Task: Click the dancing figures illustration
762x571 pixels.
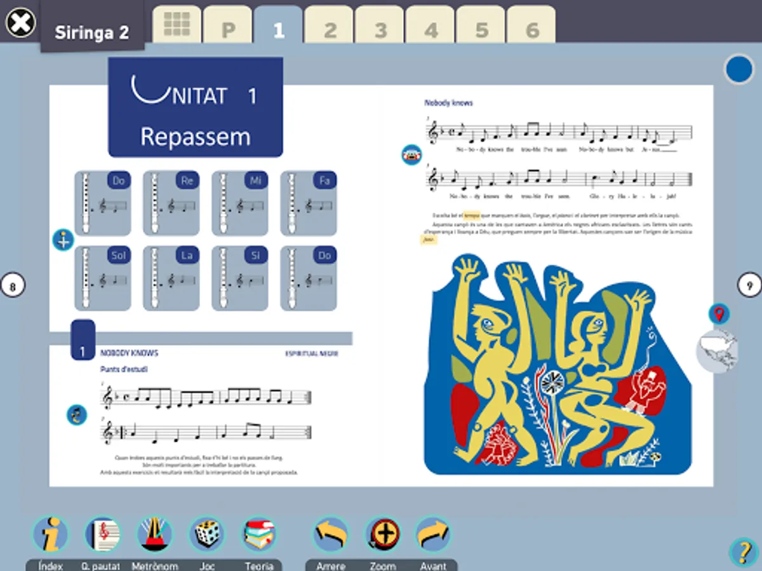Action: point(558,364)
